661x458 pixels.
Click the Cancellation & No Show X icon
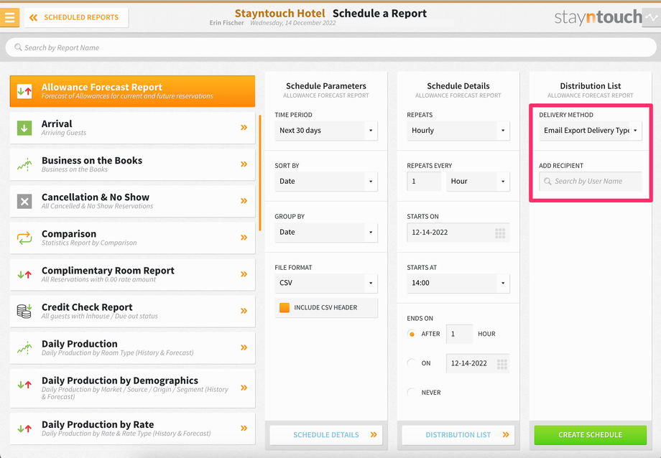click(24, 202)
